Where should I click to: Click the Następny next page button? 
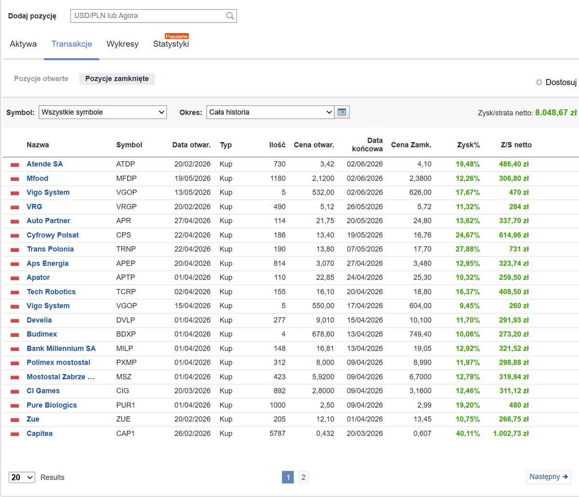click(x=549, y=477)
